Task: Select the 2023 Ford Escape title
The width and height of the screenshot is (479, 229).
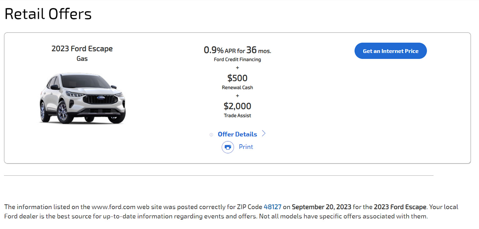Action: pyautogui.click(x=82, y=49)
